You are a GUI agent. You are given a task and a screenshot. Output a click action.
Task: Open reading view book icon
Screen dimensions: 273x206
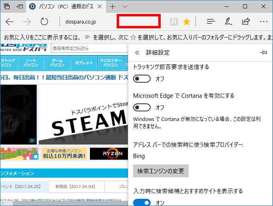pos(173,22)
